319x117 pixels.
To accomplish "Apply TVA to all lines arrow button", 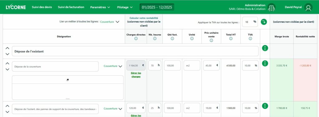I will 264,22.
